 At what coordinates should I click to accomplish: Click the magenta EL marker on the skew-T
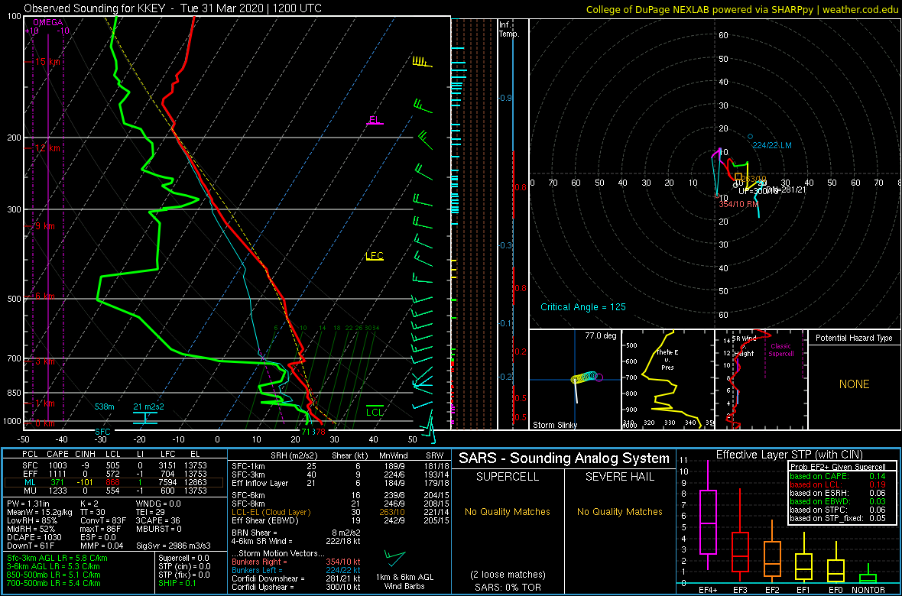(x=375, y=120)
